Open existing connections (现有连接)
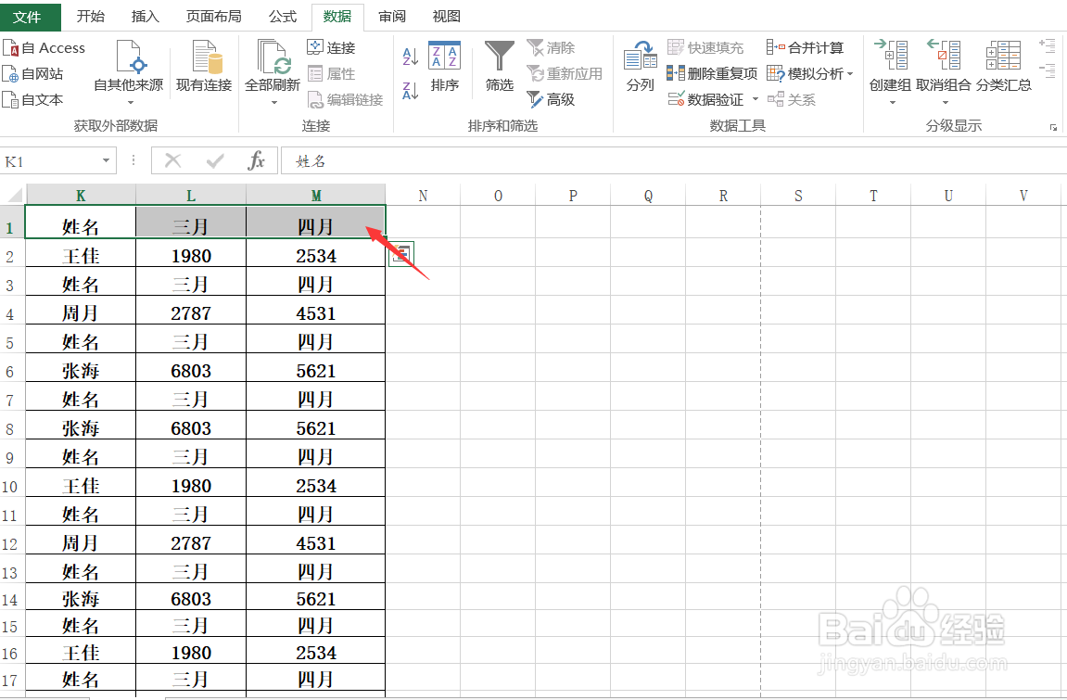The image size is (1067, 700). [x=204, y=66]
